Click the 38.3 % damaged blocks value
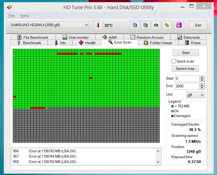Viewport: 217px width, 175px height. pos(195,130)
